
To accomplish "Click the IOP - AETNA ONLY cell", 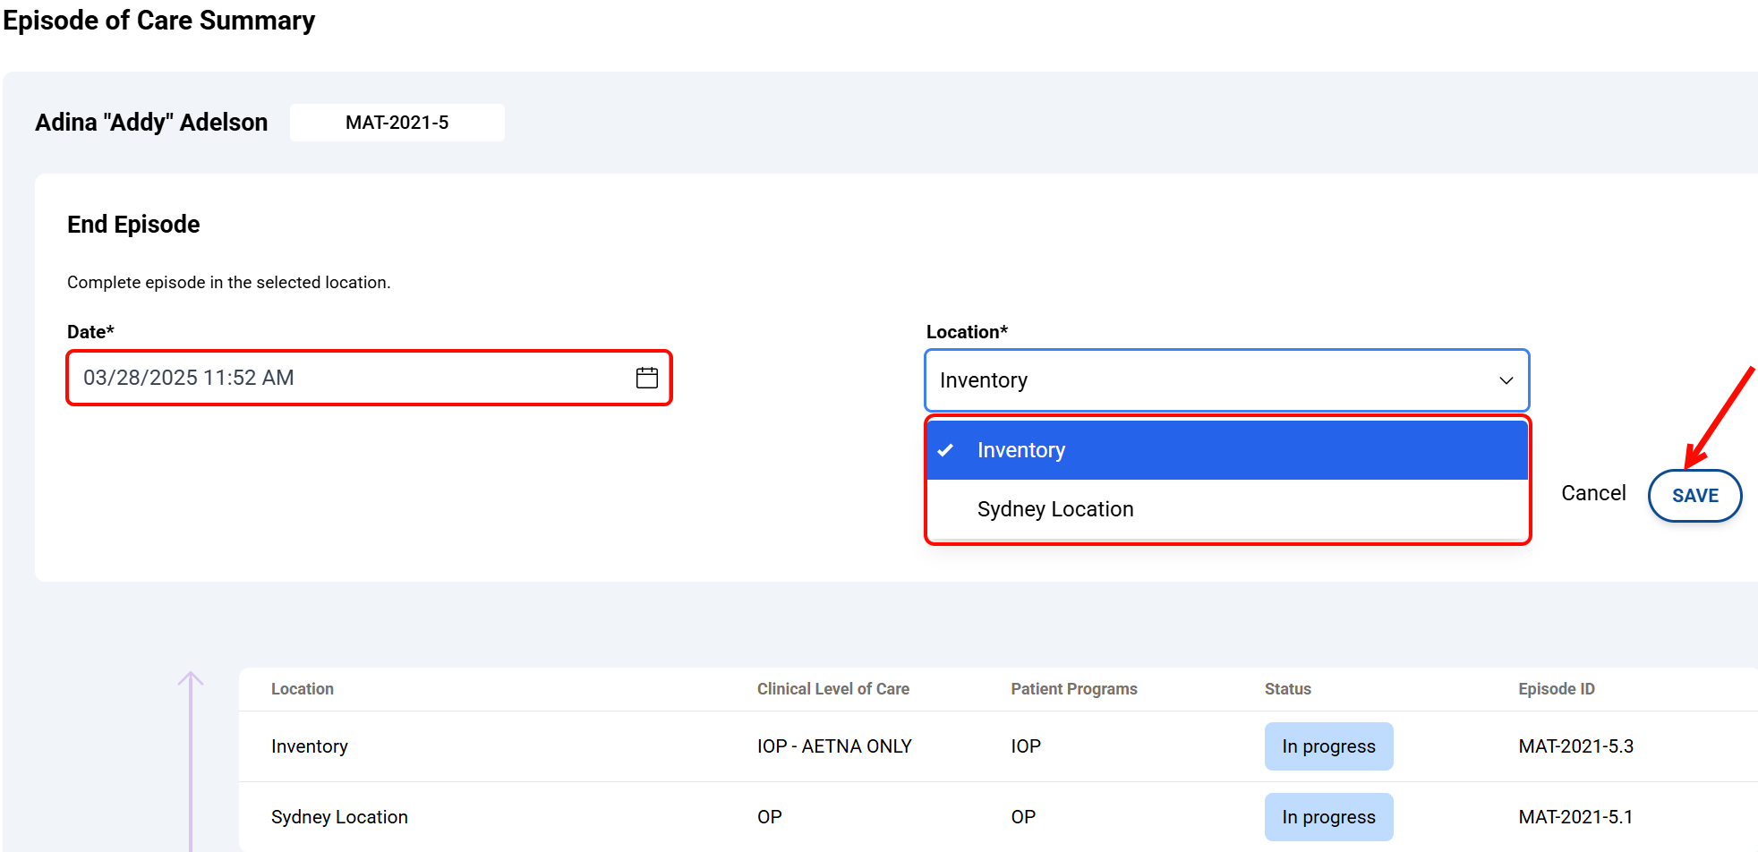I will [x=833, y=746].
